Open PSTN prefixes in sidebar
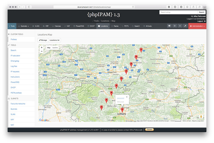Image resolution: width=214 pixels, height=143 pixels. [16, 93]
